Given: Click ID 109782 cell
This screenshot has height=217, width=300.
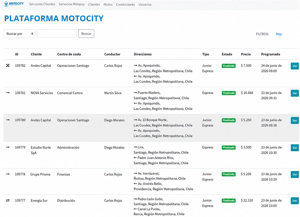Looking at the screenshot, I should coord(20,65).
